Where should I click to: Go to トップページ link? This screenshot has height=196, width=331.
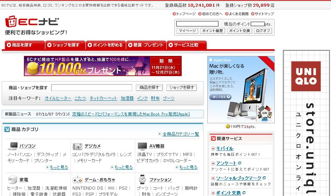186,14
